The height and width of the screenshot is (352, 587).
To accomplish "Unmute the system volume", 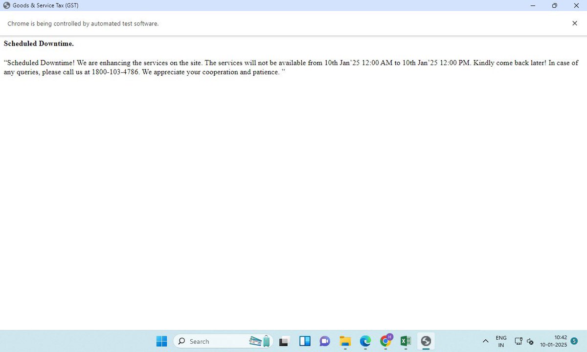I will tap(530, 342).
